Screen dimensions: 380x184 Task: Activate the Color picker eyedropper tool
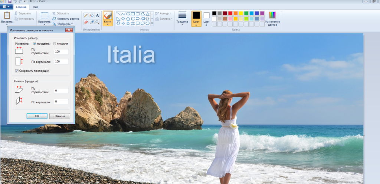pyautogui.click(x=92, y=22)
